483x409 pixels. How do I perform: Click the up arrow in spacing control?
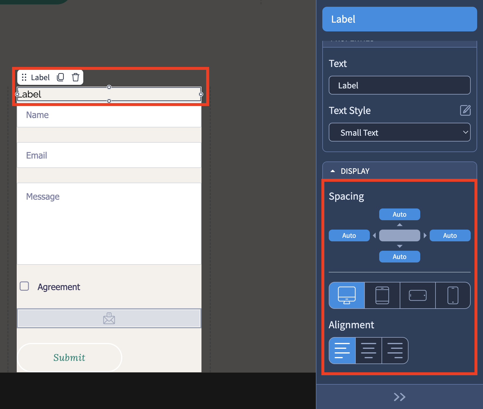[x=399, y=225]
